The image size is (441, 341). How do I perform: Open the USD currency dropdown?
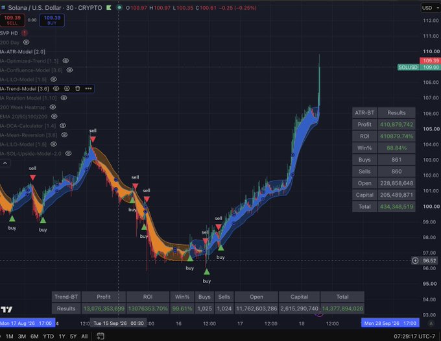(431, 8)
